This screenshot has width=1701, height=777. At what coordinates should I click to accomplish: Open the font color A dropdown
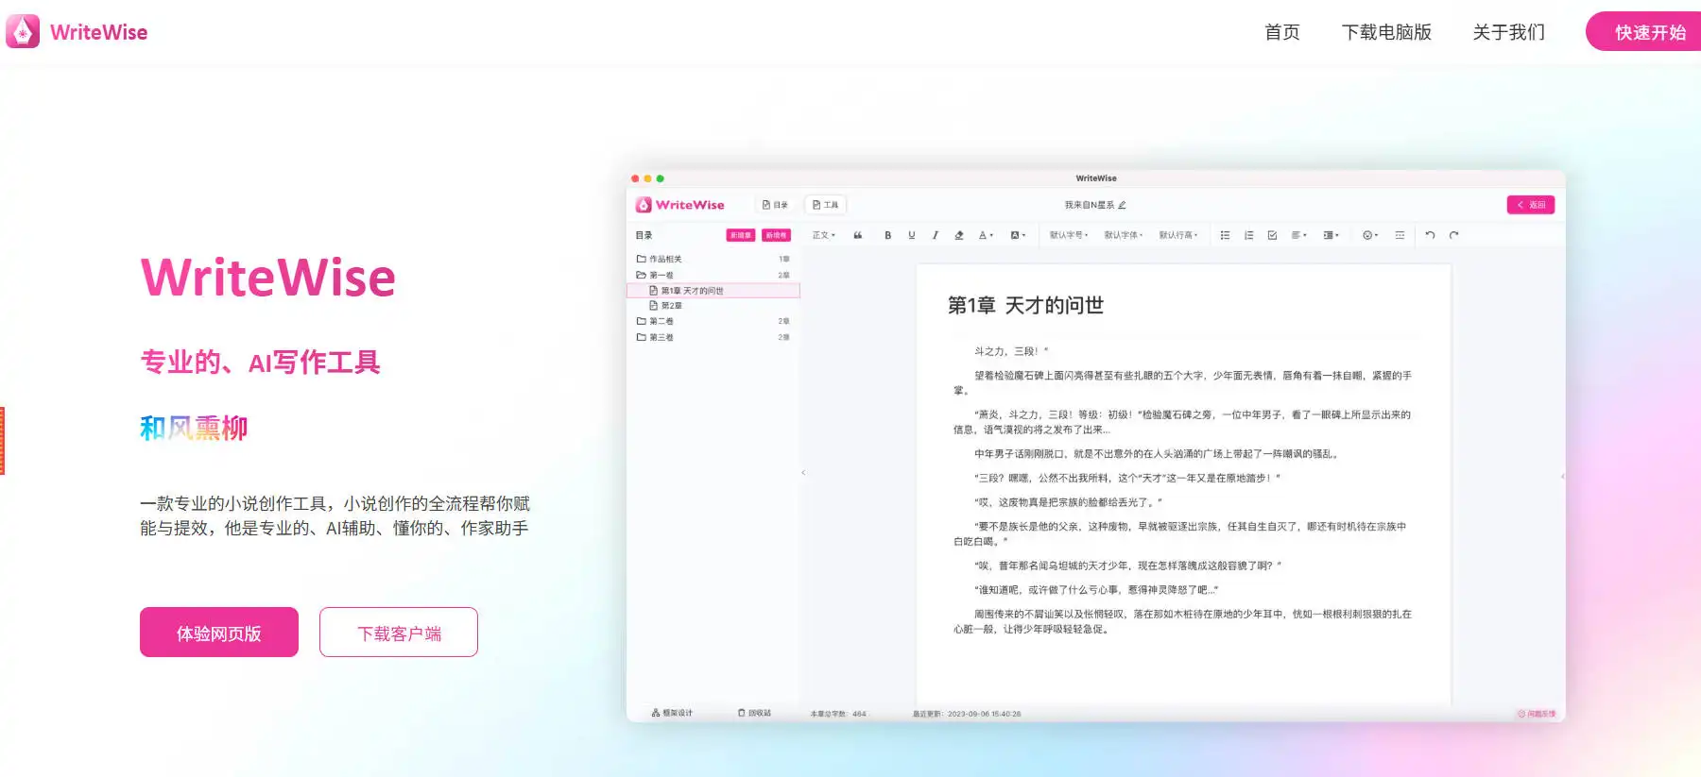point(986,235)
